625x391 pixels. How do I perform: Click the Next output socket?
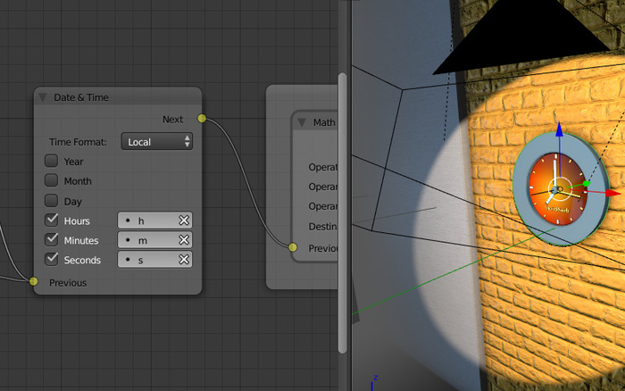pyautogui.click(x=202, y=119)
